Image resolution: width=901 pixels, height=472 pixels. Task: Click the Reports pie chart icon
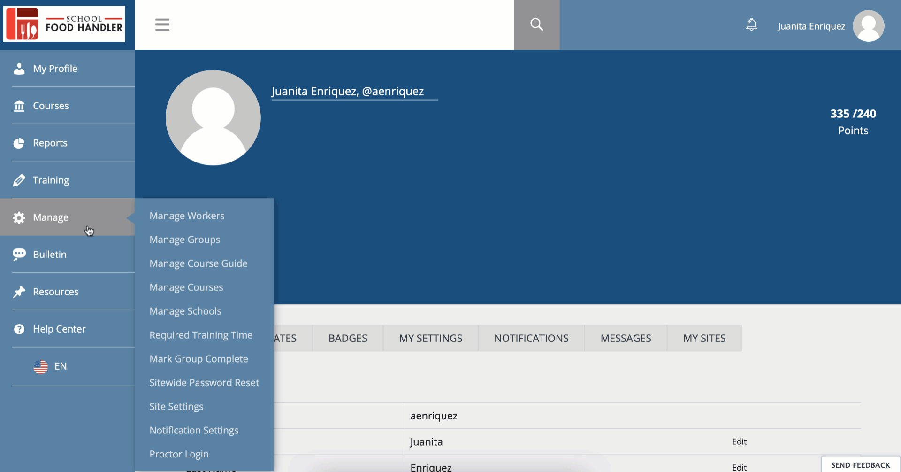(19, 143)
